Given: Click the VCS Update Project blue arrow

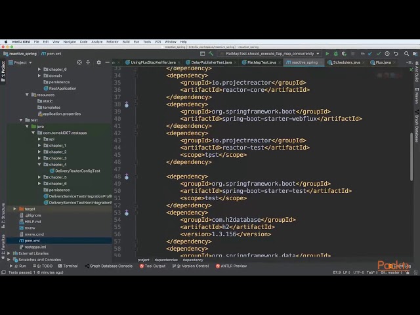Looking at the screenshot, I should click(370, 54).
